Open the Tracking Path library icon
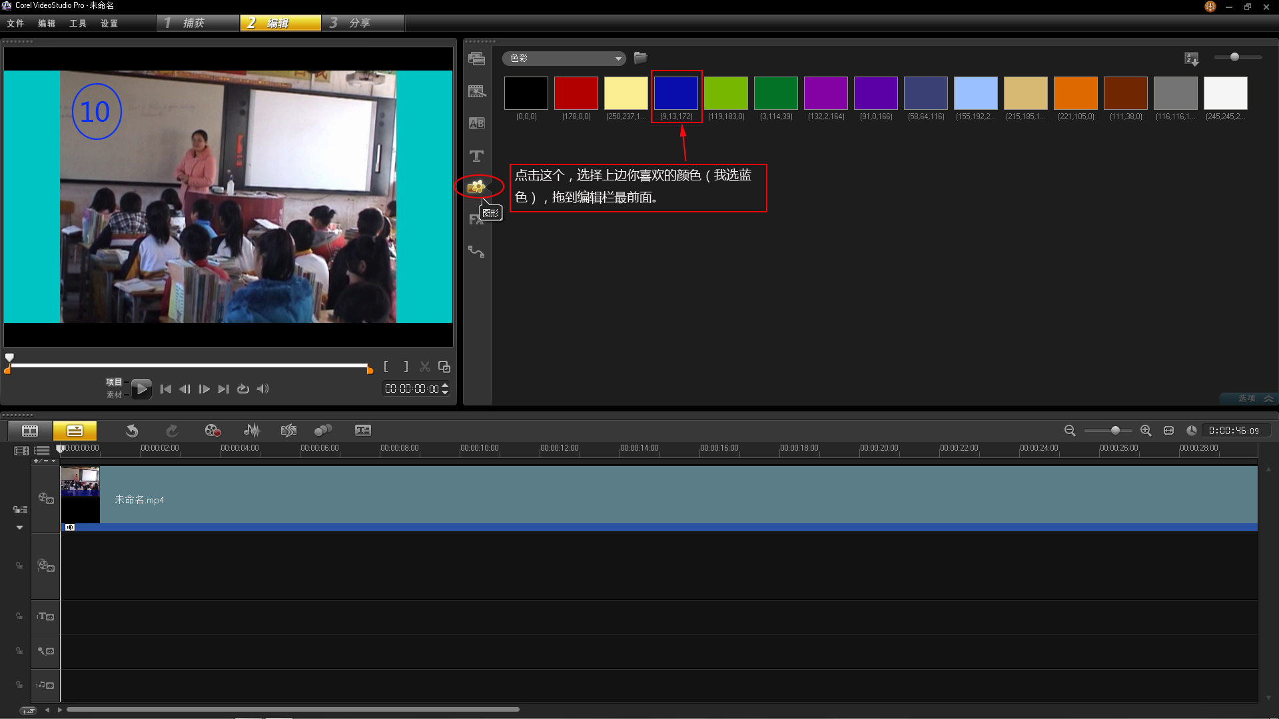 click(x=476, y=252)
